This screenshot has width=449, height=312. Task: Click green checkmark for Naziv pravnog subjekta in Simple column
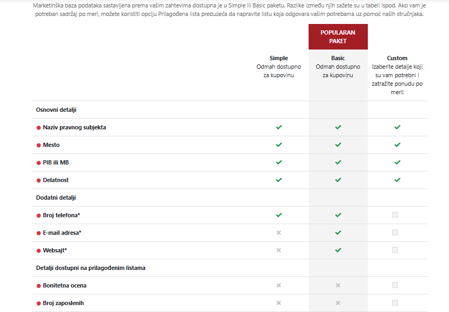pos(279,127)
